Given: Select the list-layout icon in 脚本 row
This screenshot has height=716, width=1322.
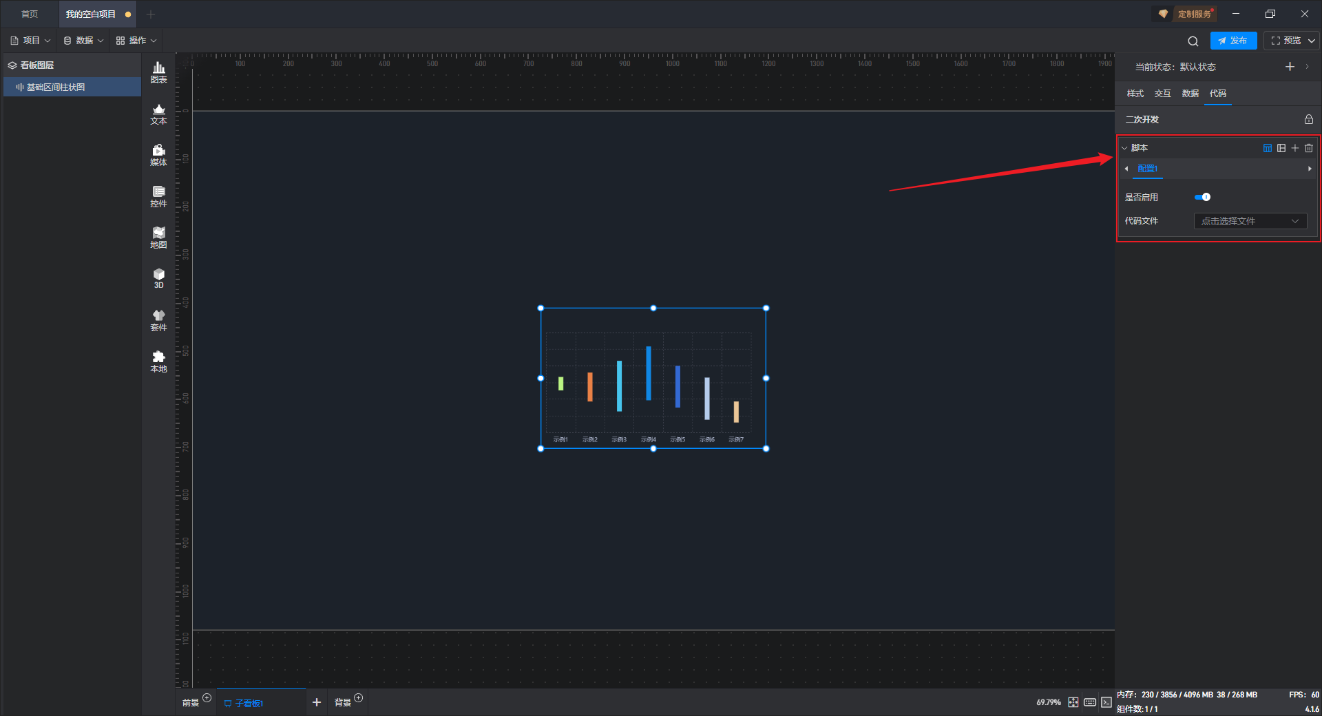Looking at the screenshot, I should [x=1281, y=148].
